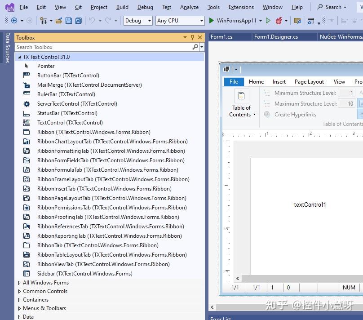Select the MailMerge component icon

coord(27,85)
